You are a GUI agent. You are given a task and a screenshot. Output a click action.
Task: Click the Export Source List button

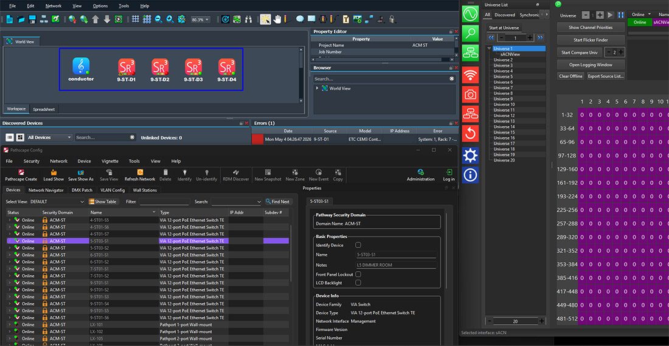tap(605, 77)
